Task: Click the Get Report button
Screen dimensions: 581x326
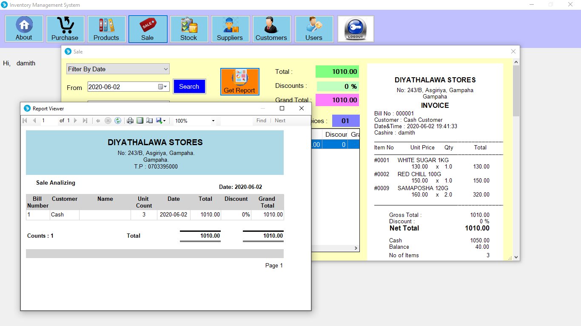Action: [239, 81]
